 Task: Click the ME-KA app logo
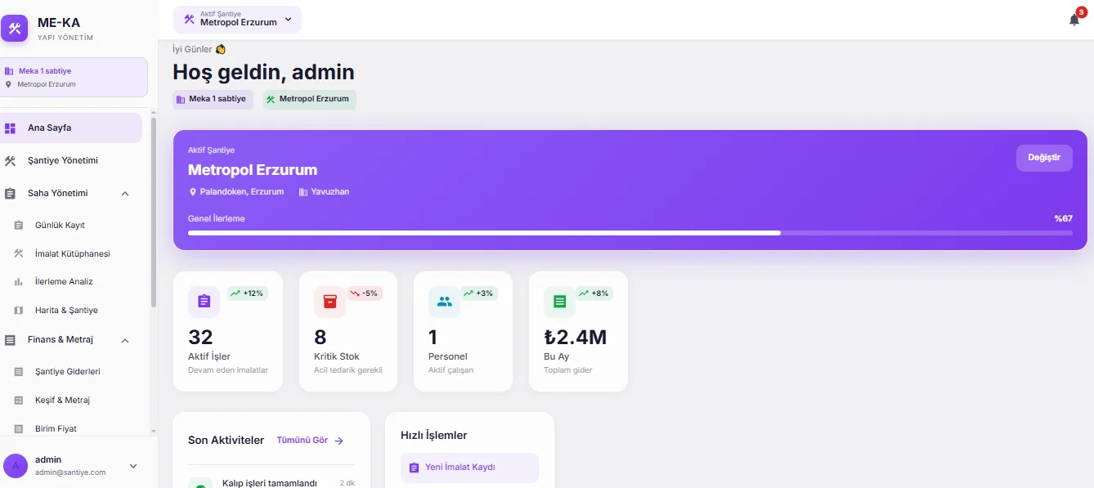(15, 29)
